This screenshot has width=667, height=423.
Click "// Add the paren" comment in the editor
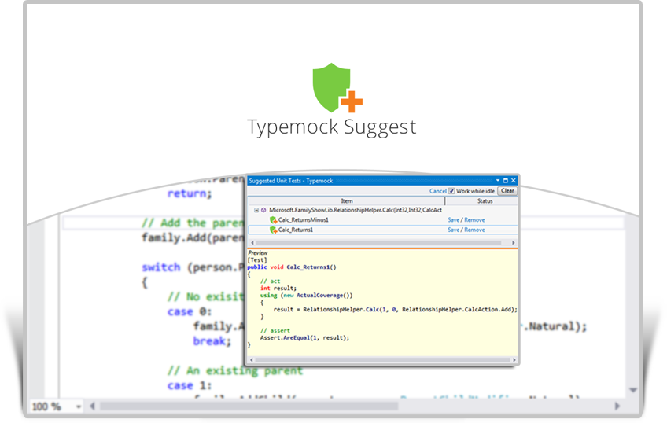194,223
